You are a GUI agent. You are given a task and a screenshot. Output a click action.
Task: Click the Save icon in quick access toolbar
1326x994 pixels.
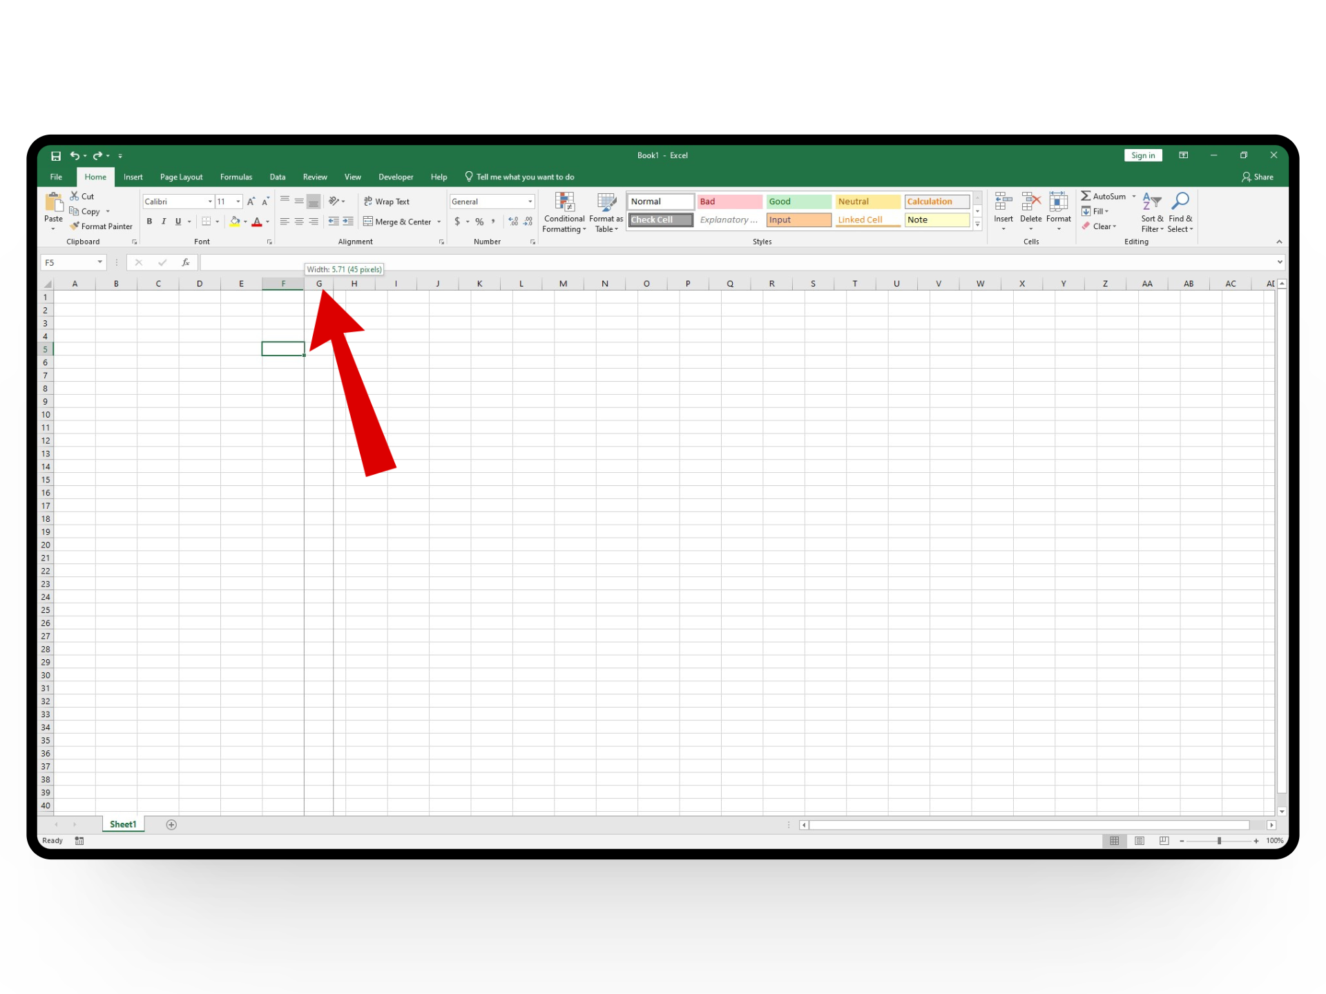pos(56,156)
